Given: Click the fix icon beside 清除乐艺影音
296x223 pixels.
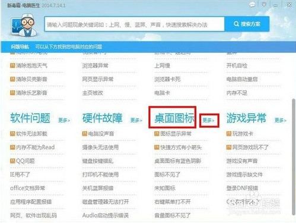Looking at the screenshot, I should coord(12,93).
